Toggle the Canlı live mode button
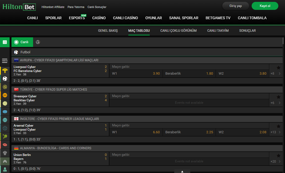The height and width of the screenshot is (173, 285). [22, 42]
